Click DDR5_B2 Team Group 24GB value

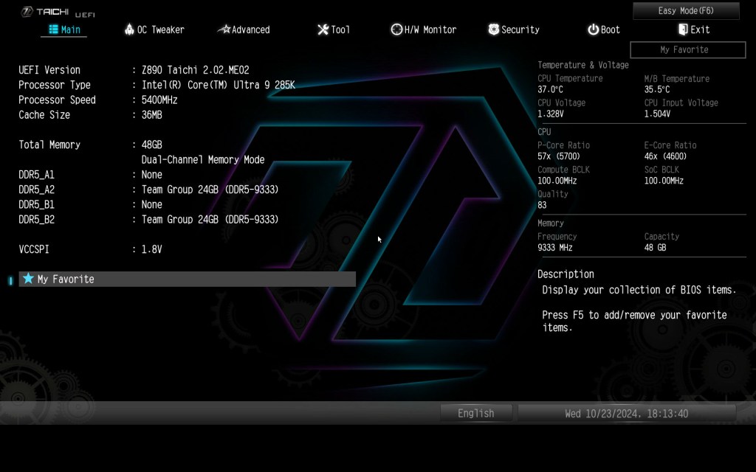[210, 219]
